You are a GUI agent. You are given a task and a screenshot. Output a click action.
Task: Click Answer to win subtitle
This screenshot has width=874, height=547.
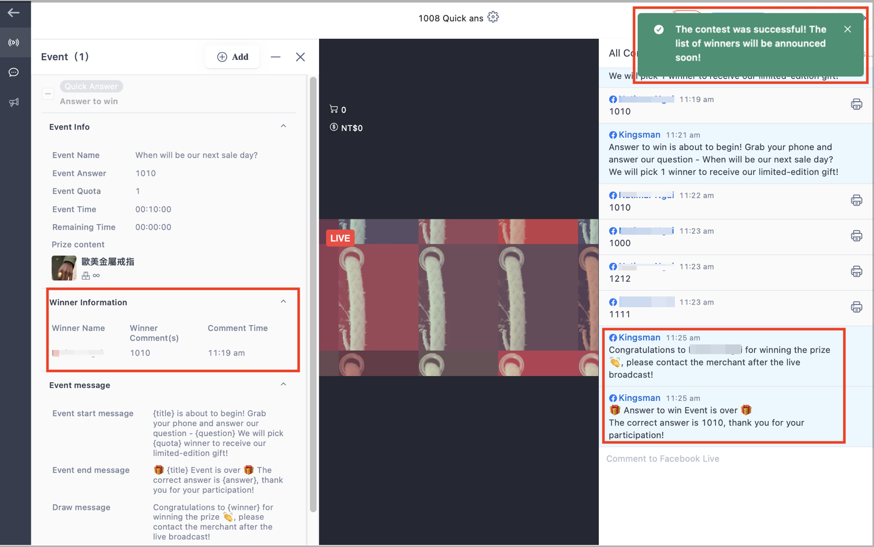89,101
